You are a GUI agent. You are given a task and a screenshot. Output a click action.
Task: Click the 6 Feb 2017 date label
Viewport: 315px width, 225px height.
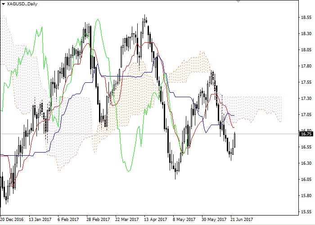(x=68, y=220)
